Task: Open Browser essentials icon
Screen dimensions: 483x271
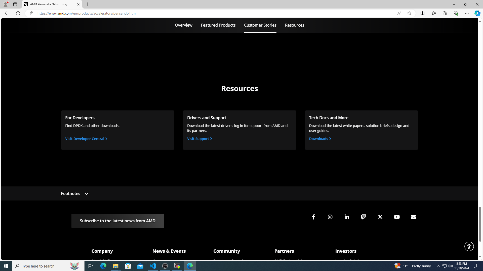Action: 456,13
